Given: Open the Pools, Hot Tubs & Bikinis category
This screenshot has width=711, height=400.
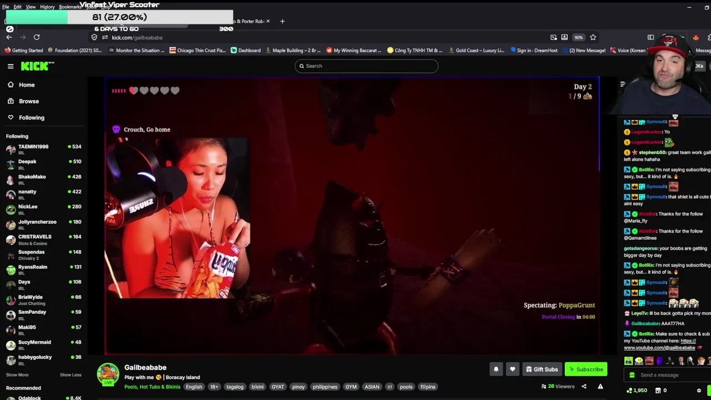Looking at the screenshot, I should pos(152,387).
